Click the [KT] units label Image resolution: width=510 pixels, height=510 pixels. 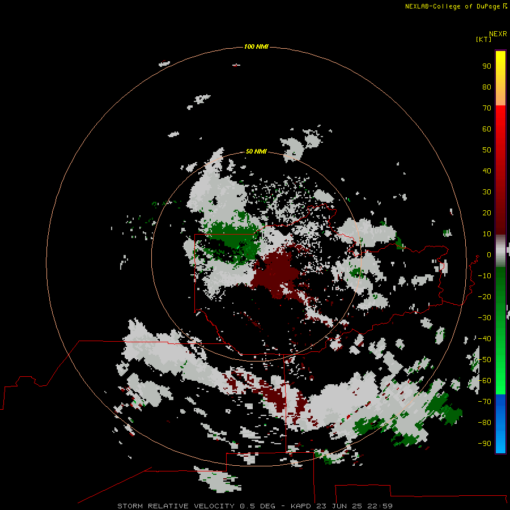tap(483, 39)
